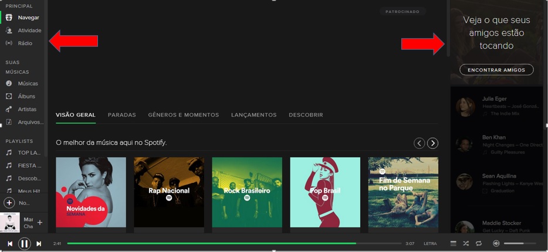Select the VISÃO GERAL tab
Screen dimensions: 548x252
tap(76, 115)
